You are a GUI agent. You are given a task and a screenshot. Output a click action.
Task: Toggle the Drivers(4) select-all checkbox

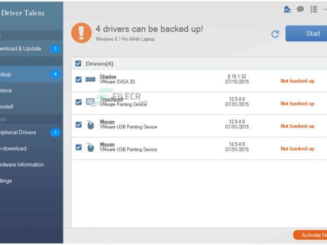coord(78,64)
